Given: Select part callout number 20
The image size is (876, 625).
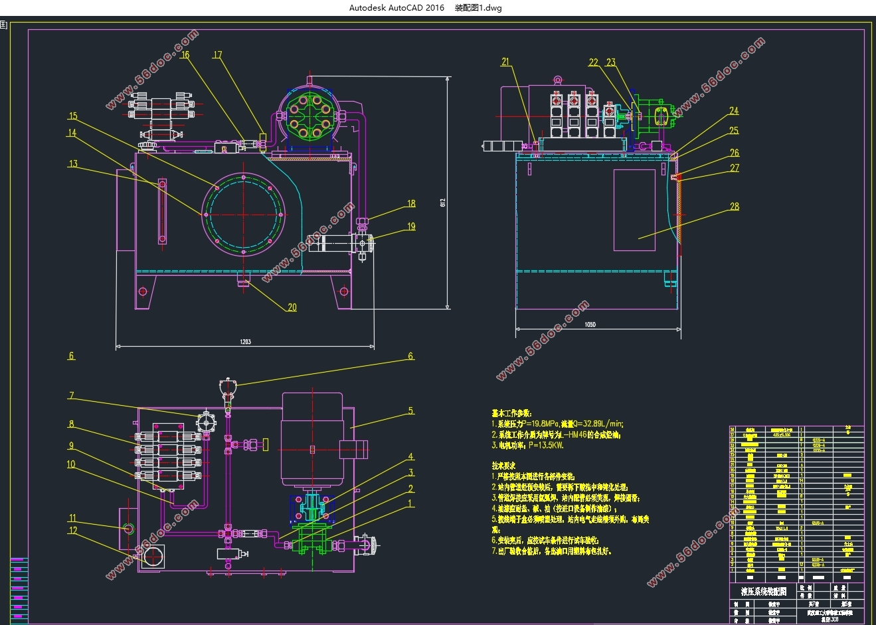Looking at the screenshot, I should [x=292, y=307].
